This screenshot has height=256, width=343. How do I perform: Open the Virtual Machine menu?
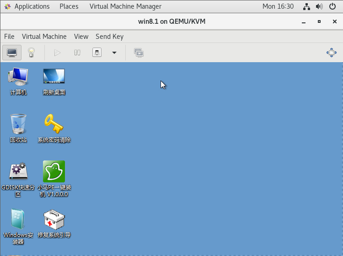[44, 37]
